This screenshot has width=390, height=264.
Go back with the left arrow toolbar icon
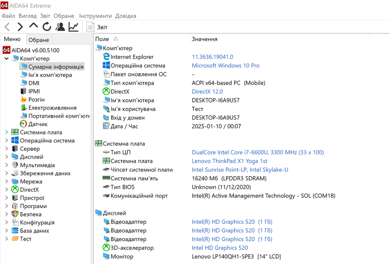(x=7, y=27)
